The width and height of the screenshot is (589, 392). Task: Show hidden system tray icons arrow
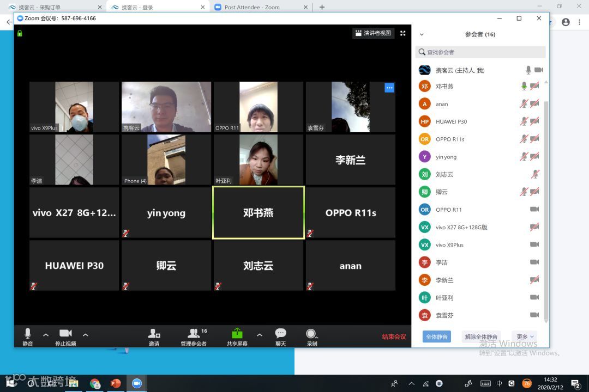412,383
